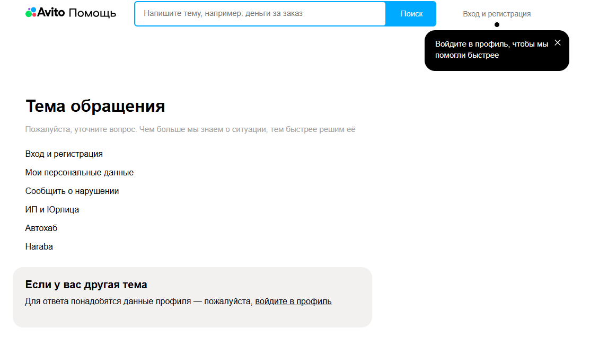Click the Войдите в профиль tooltip message text

coord(491,50)
